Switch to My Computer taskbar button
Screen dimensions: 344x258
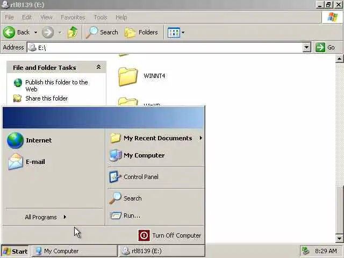(x=75, y=251)
